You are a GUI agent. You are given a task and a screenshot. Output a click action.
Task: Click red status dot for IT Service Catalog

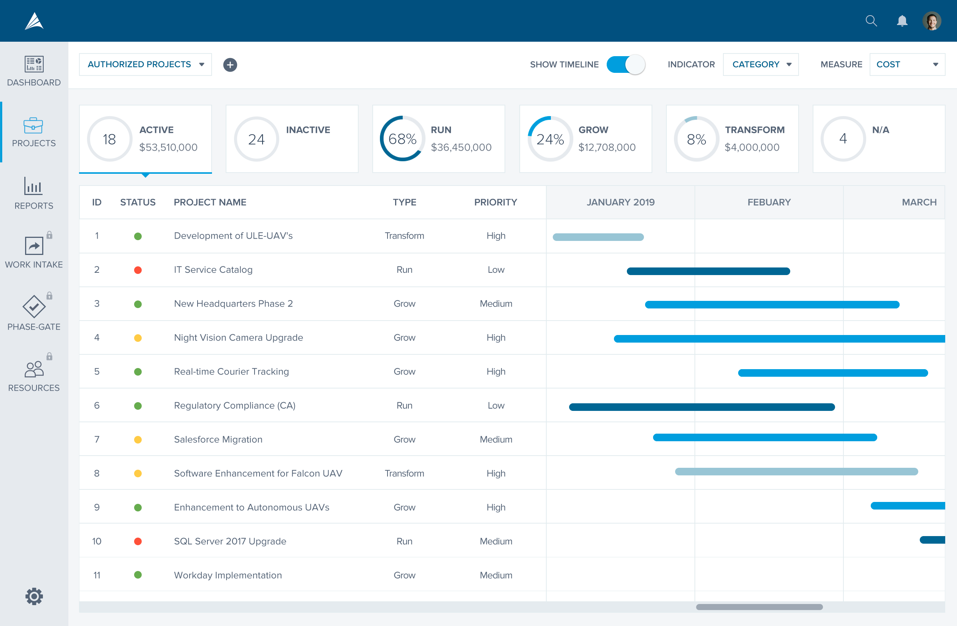138,270
